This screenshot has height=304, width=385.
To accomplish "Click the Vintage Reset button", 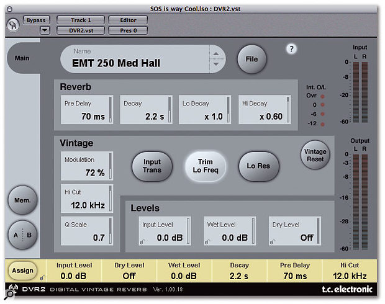I will click(x=315, y=155).
